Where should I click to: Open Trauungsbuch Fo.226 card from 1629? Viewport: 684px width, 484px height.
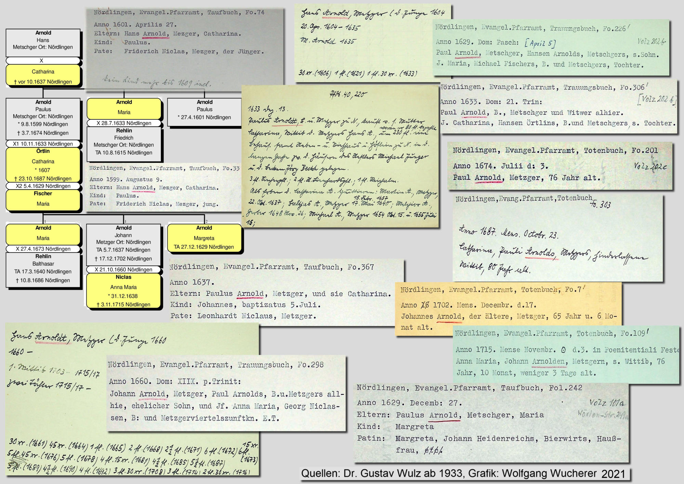click(551, 47)
